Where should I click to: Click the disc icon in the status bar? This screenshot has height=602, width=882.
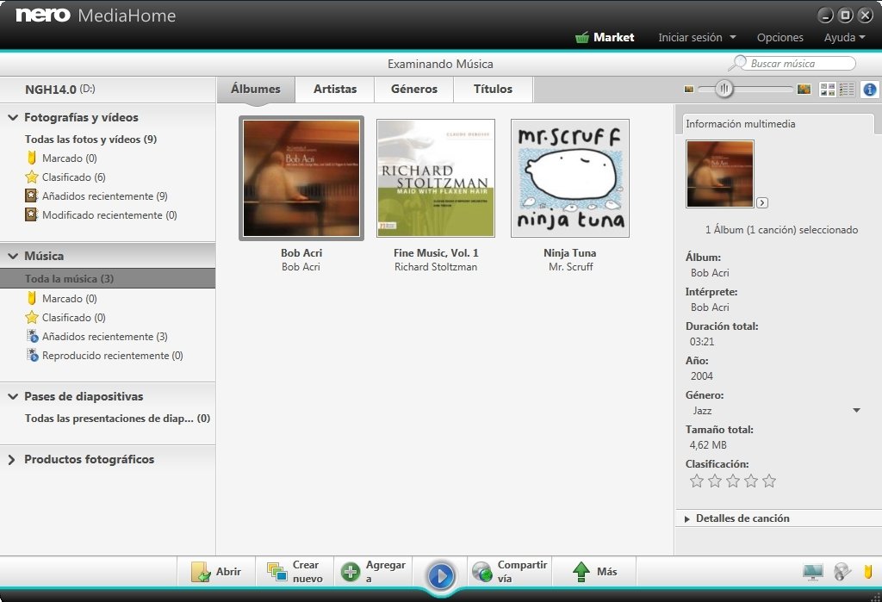point(842,572)
